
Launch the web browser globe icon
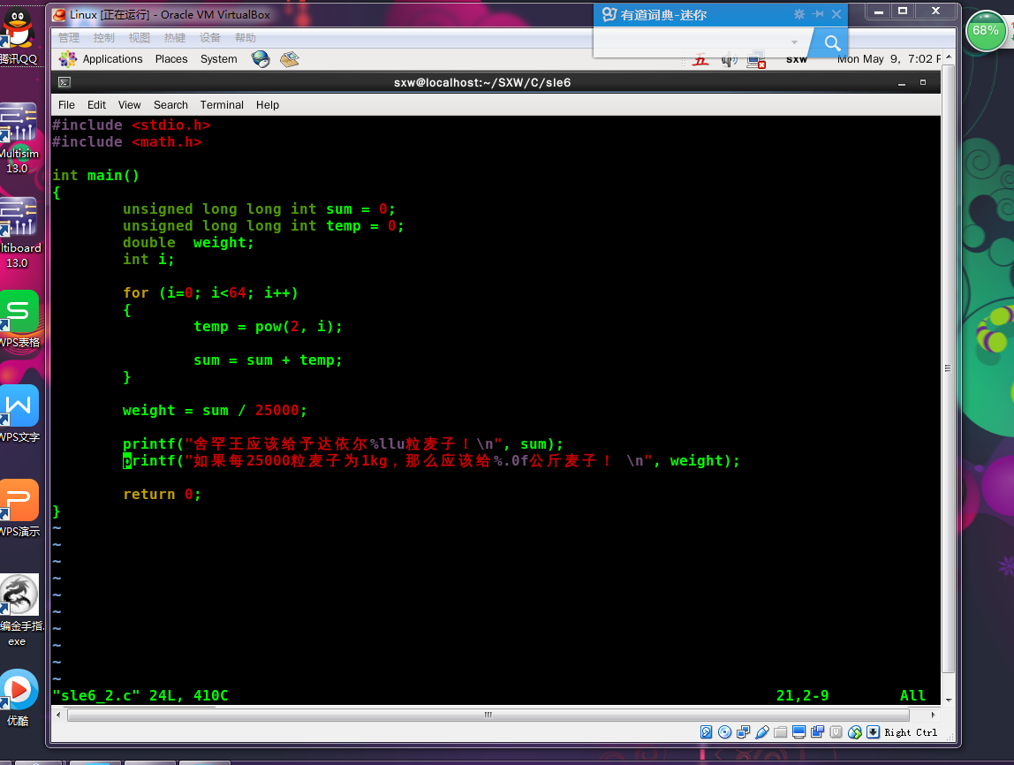tap(261, 59)
